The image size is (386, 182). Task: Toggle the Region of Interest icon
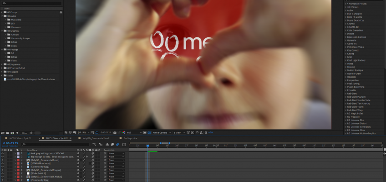[97, 132]
